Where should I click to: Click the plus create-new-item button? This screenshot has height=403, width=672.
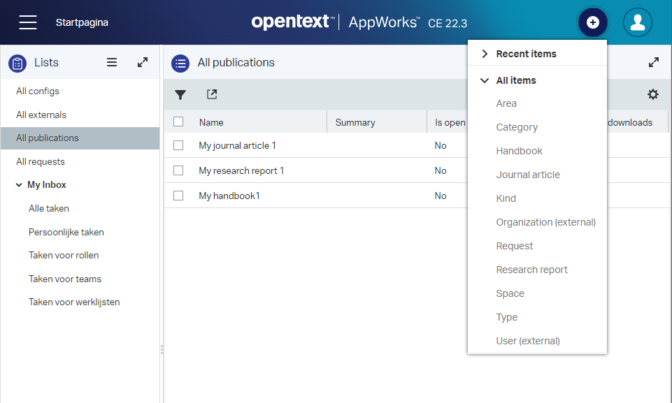pos(592,22)
